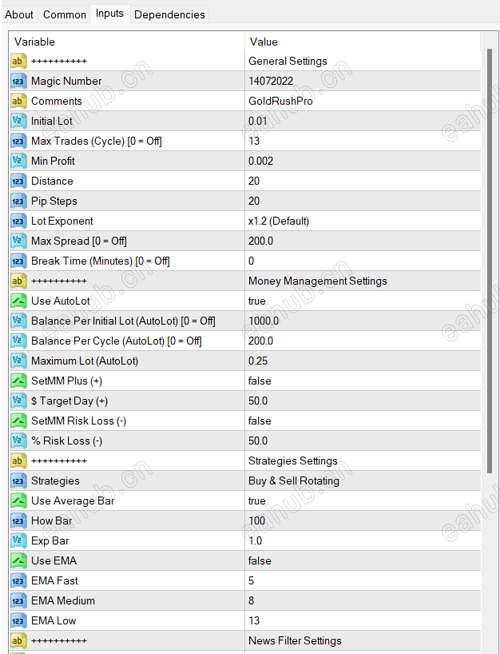Click the Comments string type icon
This screenshot has width=500, height=654.
pos(18,101)
